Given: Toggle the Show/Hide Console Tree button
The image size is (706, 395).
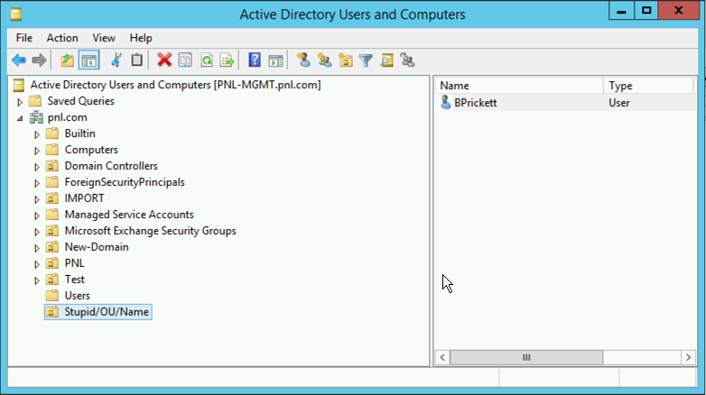Looking at the screenshot, I should click(88, 60).
